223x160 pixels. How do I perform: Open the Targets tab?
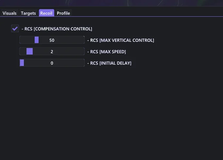tap(28, 13)
